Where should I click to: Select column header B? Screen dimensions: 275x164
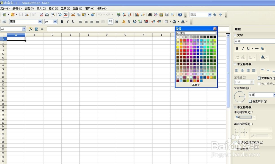click(x=34, y=35)
